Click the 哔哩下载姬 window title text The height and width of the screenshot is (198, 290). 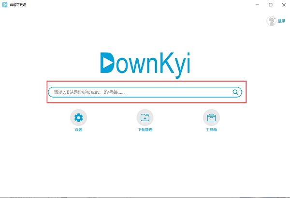click(18, 5)
